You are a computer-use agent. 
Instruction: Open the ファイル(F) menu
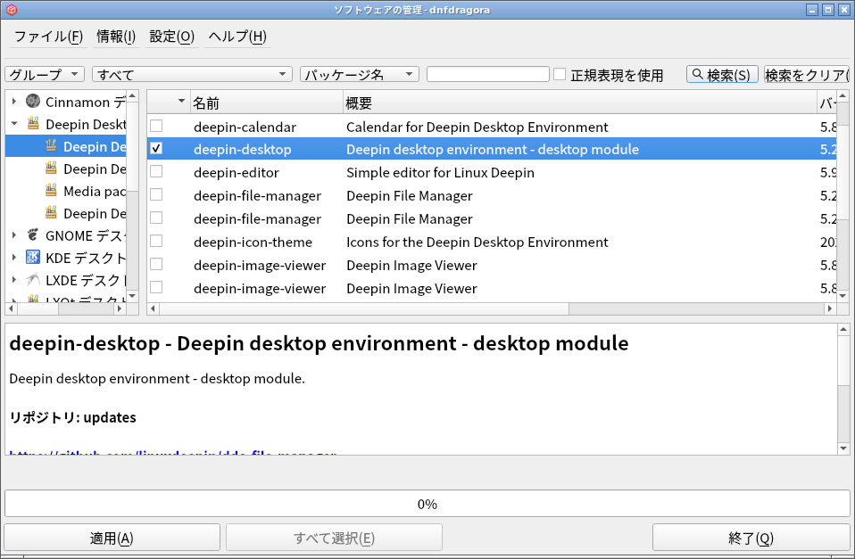[48, 37]
